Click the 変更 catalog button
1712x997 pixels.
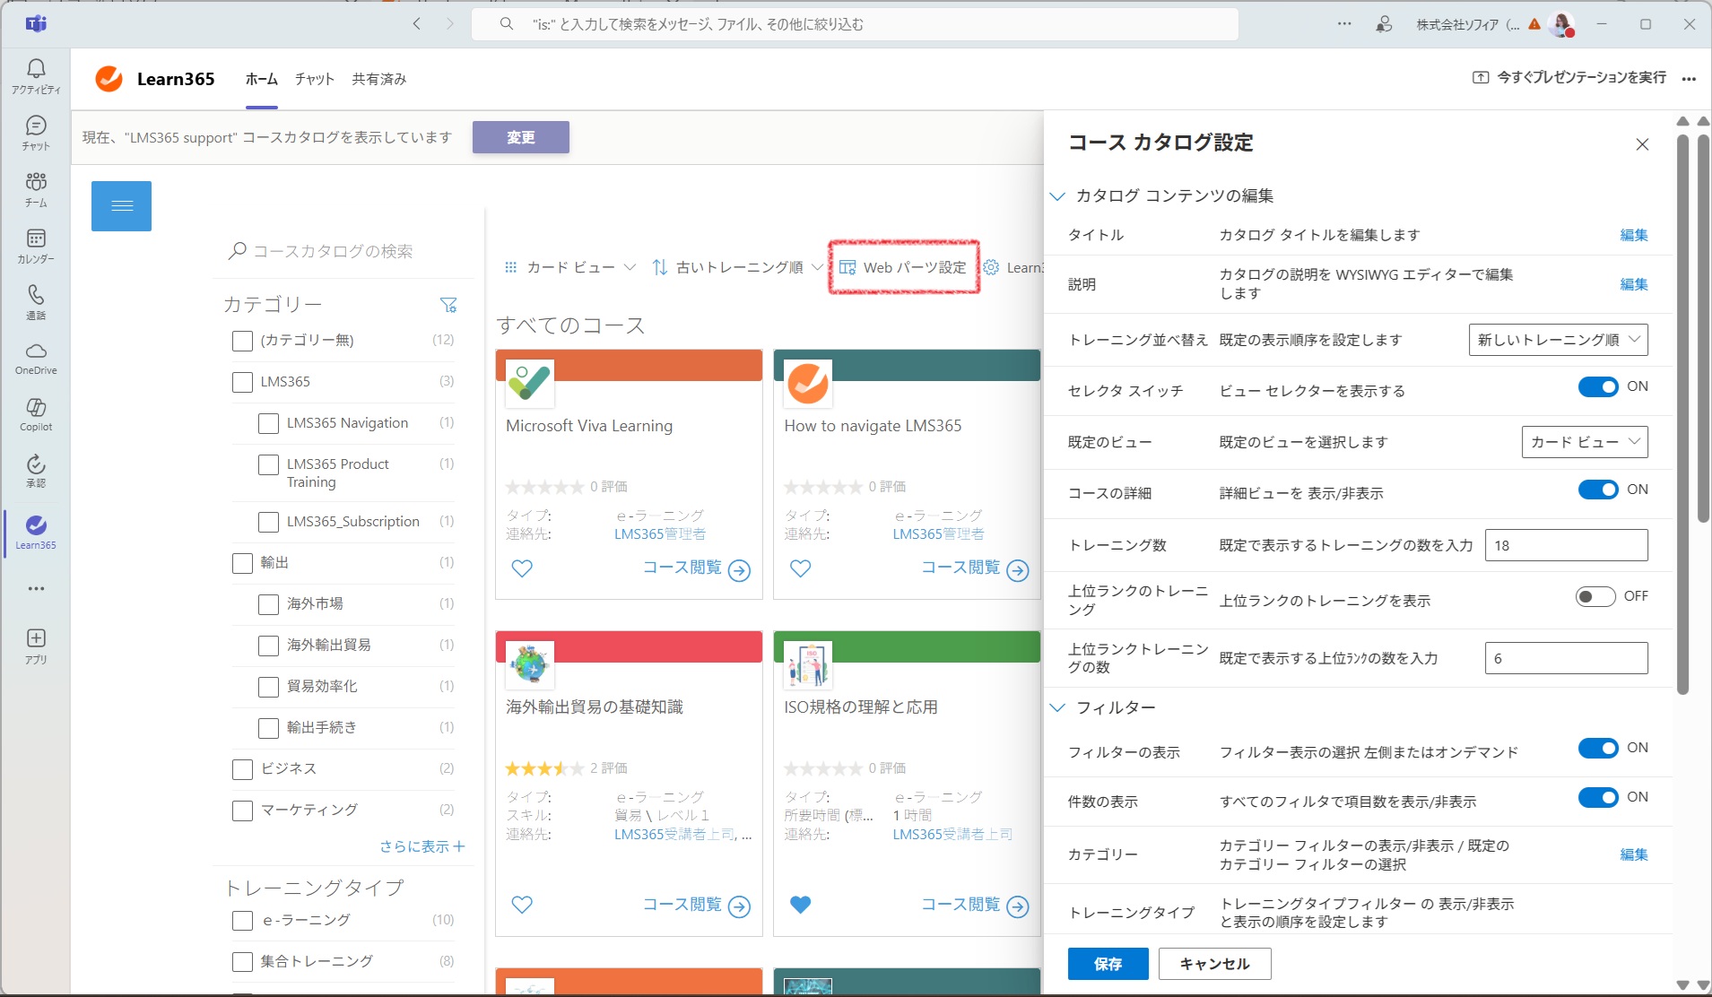[x=521, y=137]
